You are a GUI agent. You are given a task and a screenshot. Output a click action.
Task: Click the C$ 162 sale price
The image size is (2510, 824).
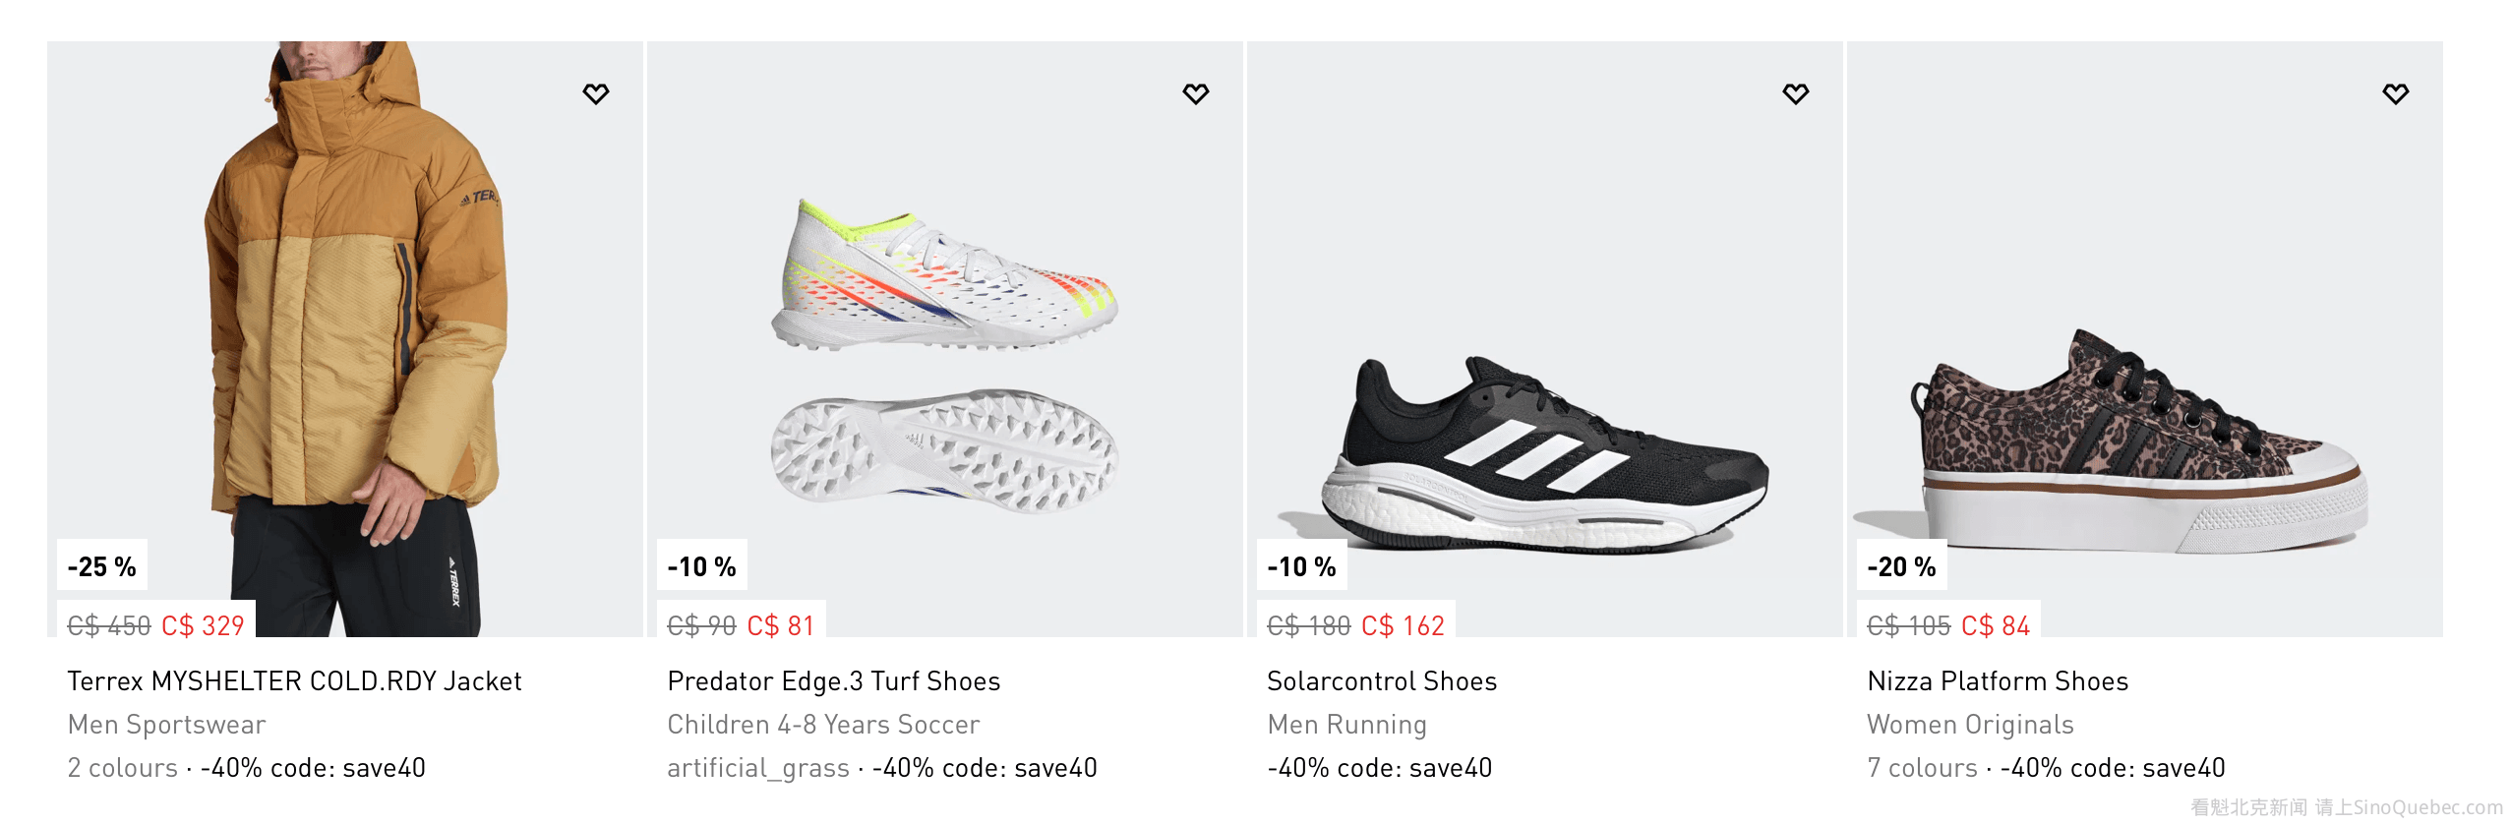(x=1403, y=625)
